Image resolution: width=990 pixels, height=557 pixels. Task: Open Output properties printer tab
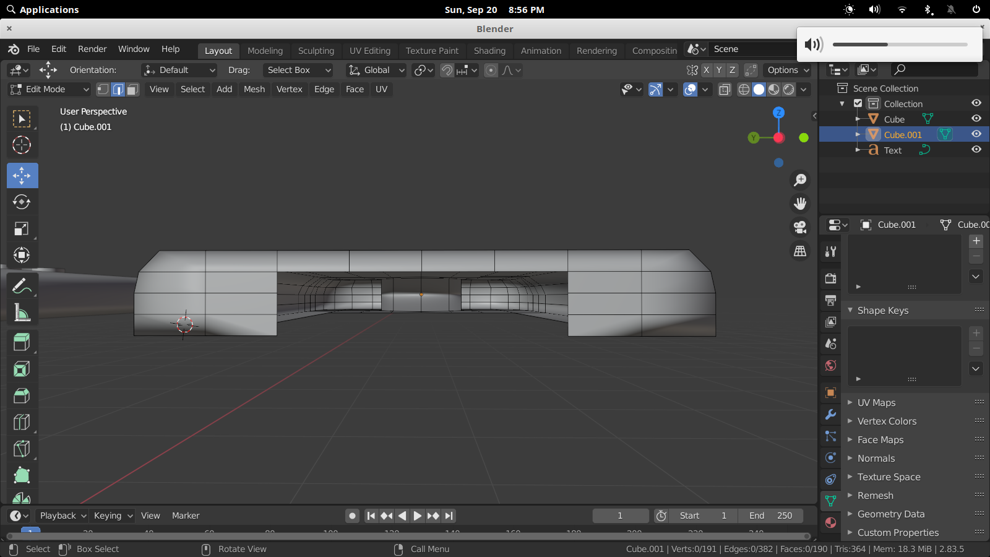(830, 300)
